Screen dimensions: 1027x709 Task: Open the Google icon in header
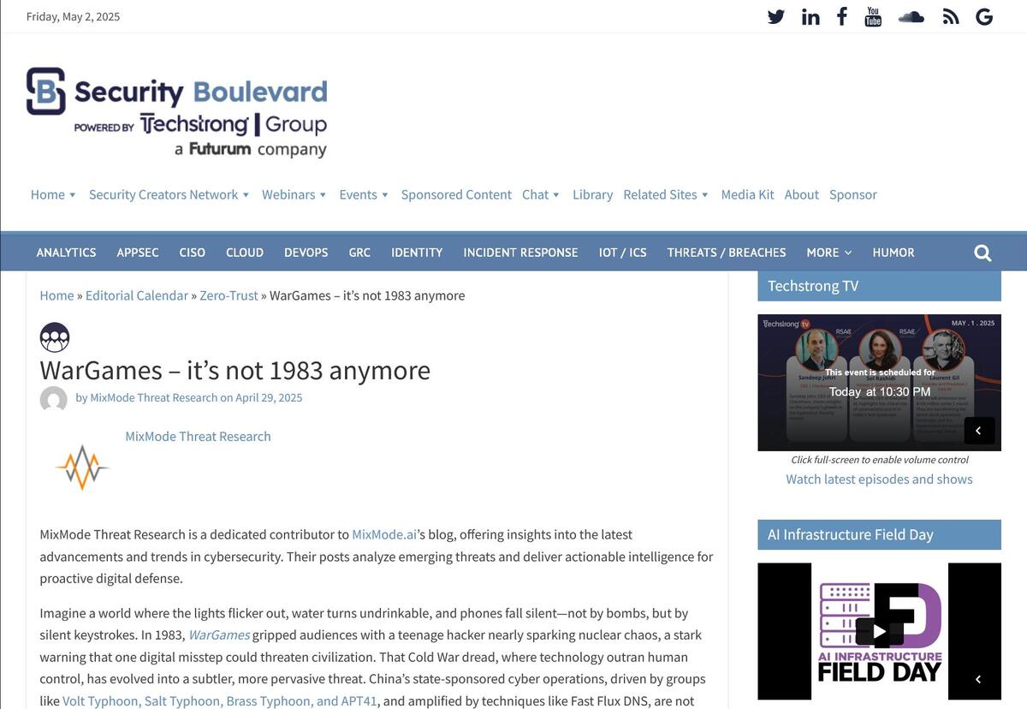[984, 16]
